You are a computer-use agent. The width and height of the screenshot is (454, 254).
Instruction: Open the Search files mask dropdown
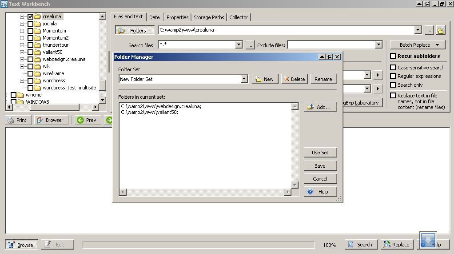click(x=239, y=44)
